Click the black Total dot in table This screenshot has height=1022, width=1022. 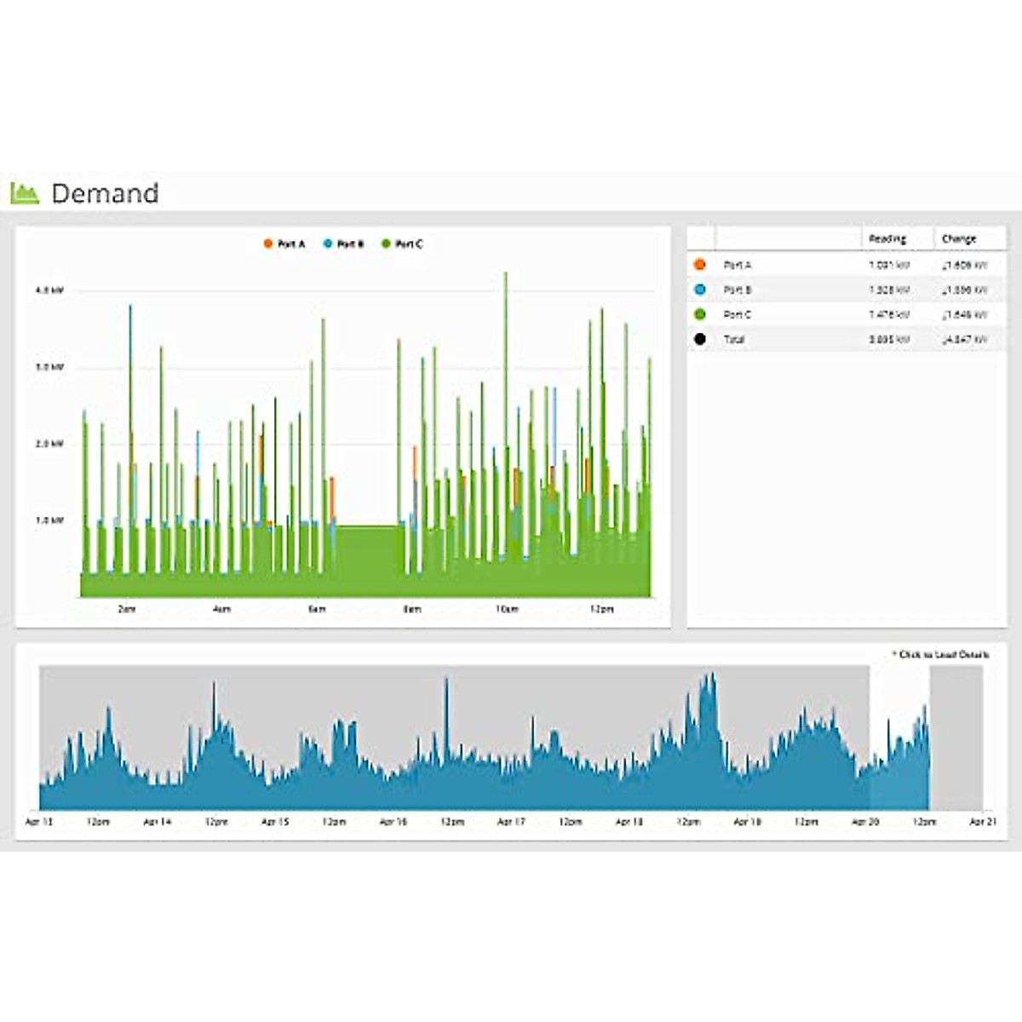(700, 339)
